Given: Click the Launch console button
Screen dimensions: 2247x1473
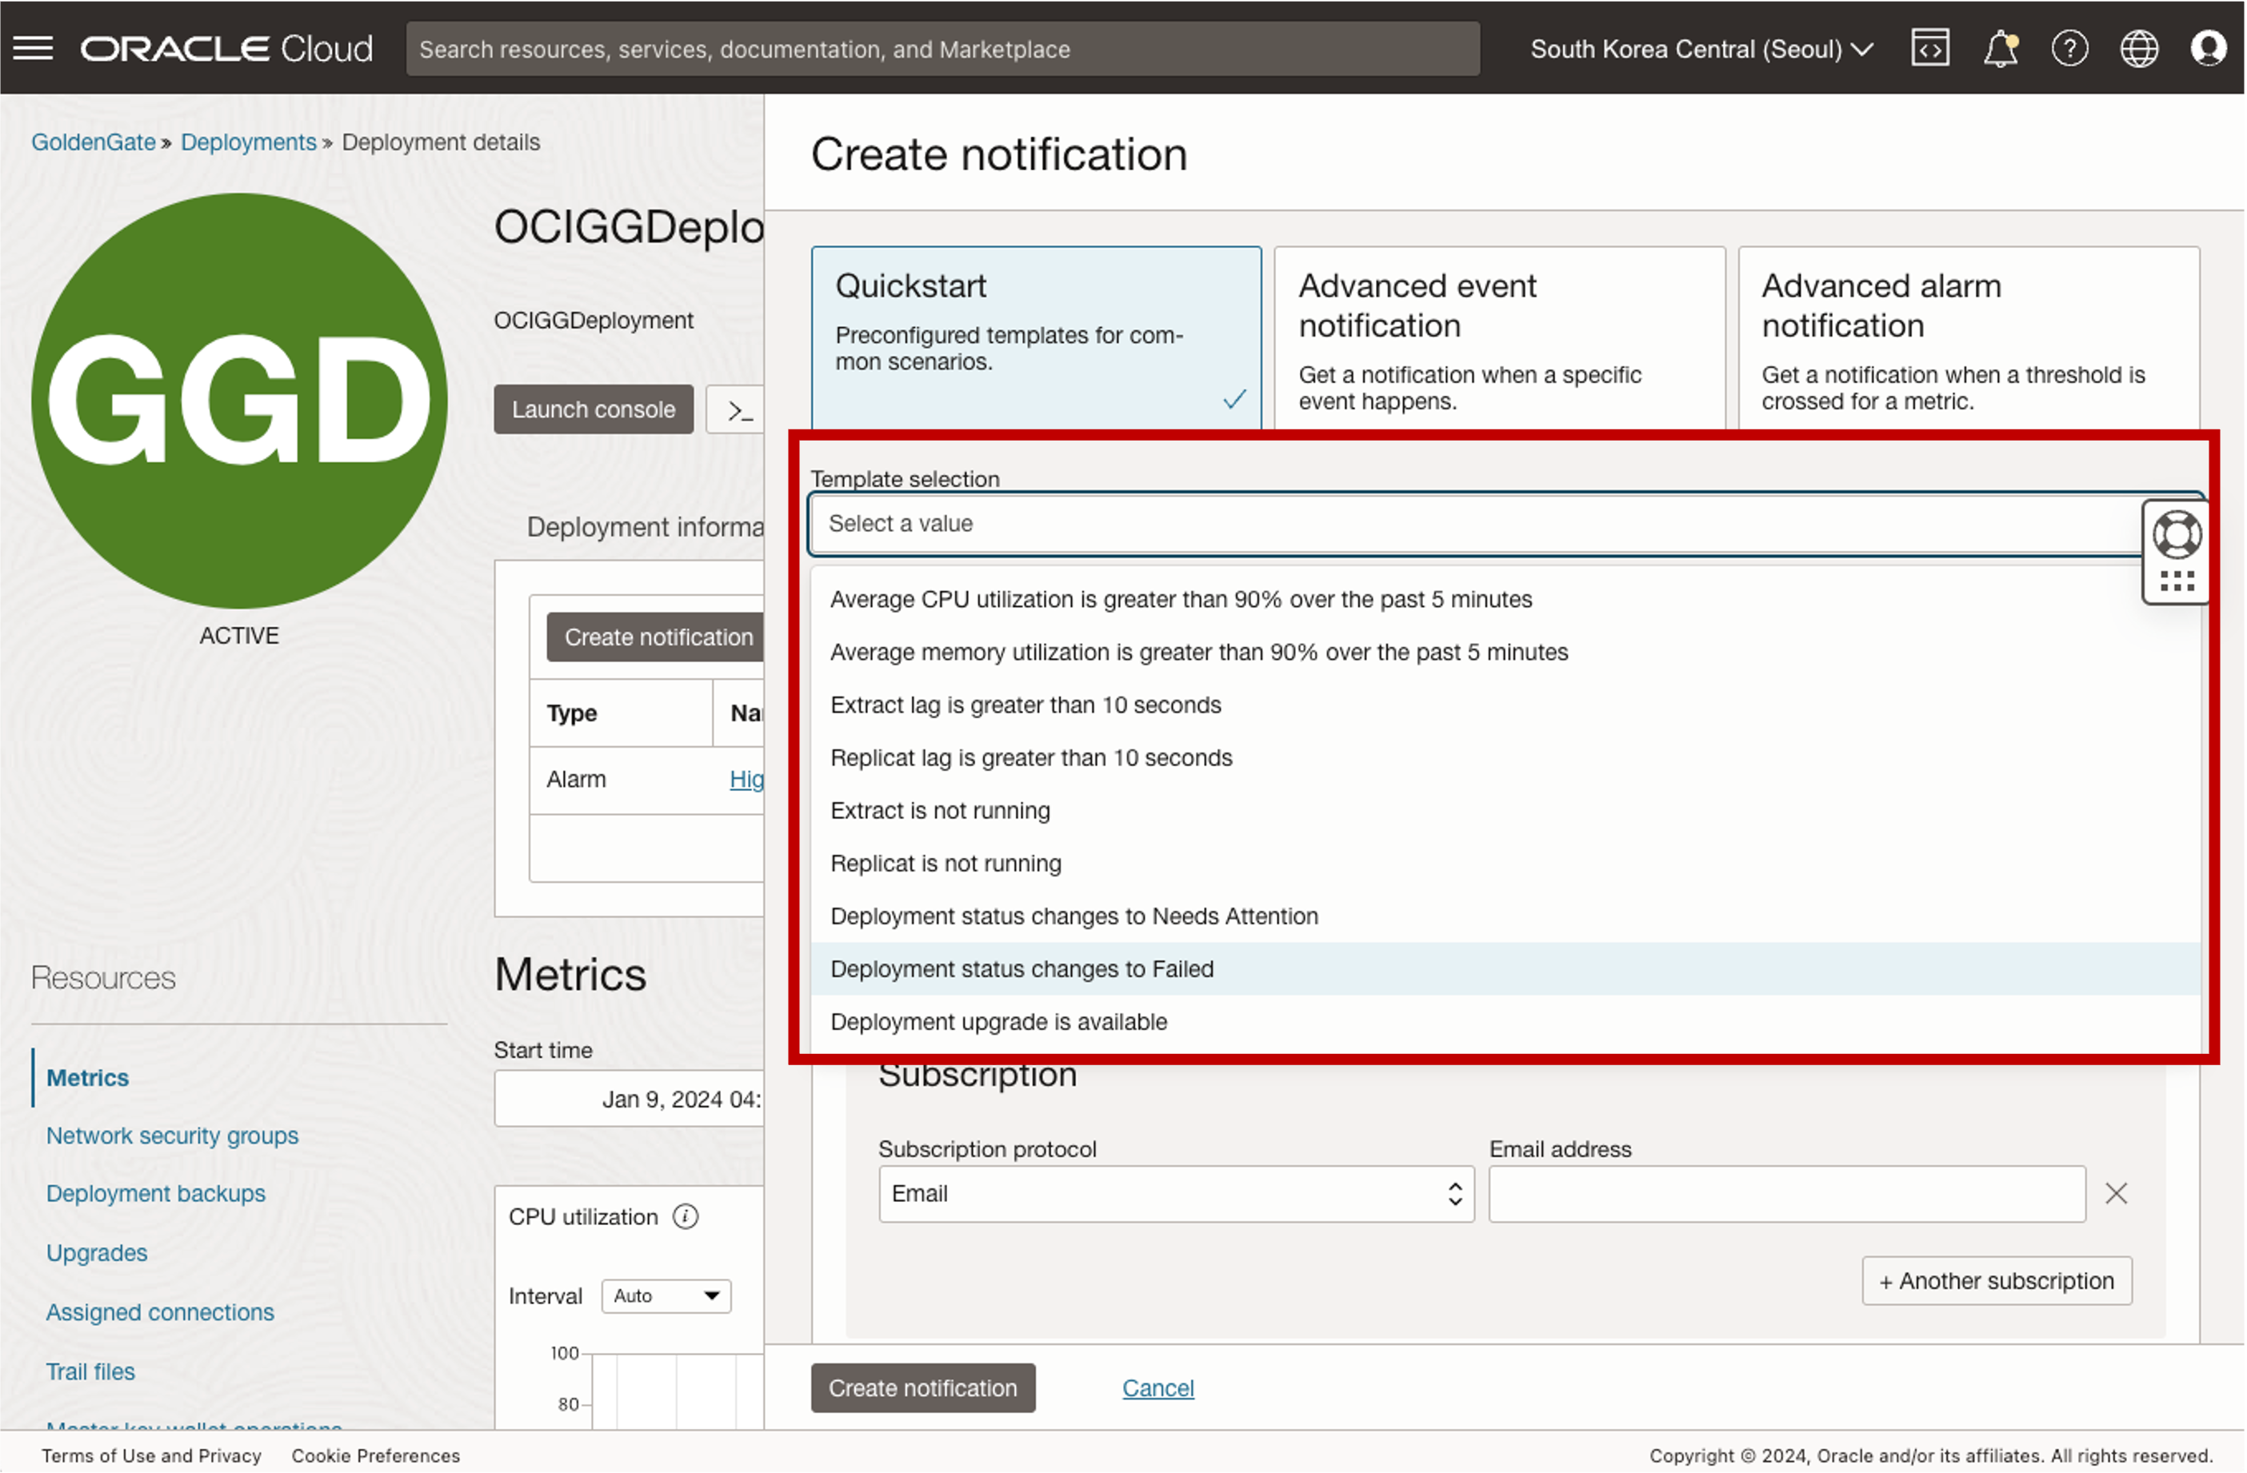Looking at the screenshot, I should pos(593,409).
